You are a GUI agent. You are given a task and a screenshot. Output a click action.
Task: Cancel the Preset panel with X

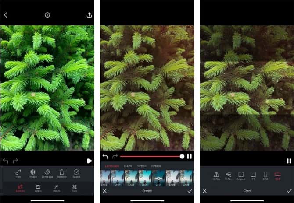tap(104, 191)
